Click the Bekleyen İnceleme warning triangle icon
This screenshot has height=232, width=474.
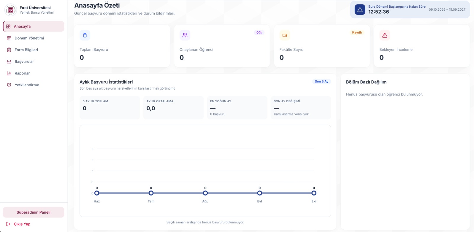[385, 35]
